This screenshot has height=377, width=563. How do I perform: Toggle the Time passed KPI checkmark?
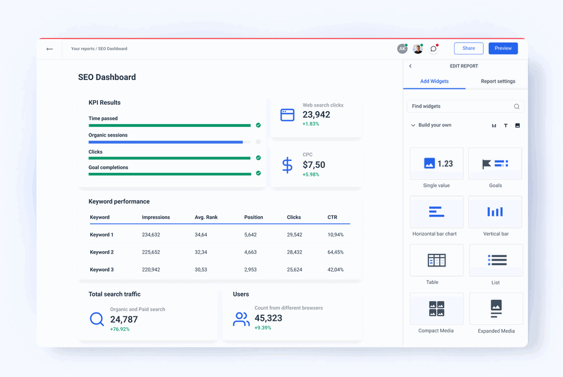pos(258,125)
